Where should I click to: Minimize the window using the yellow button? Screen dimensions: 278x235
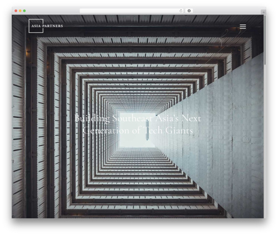[20, 11]
